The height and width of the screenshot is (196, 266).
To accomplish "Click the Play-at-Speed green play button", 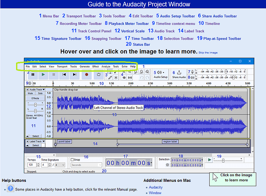I will point(210,160).
